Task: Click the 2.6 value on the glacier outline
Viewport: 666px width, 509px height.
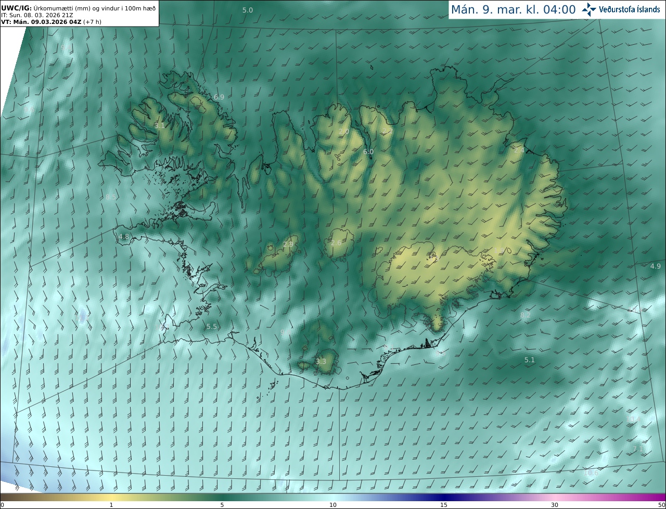Action: pos(336,243)
